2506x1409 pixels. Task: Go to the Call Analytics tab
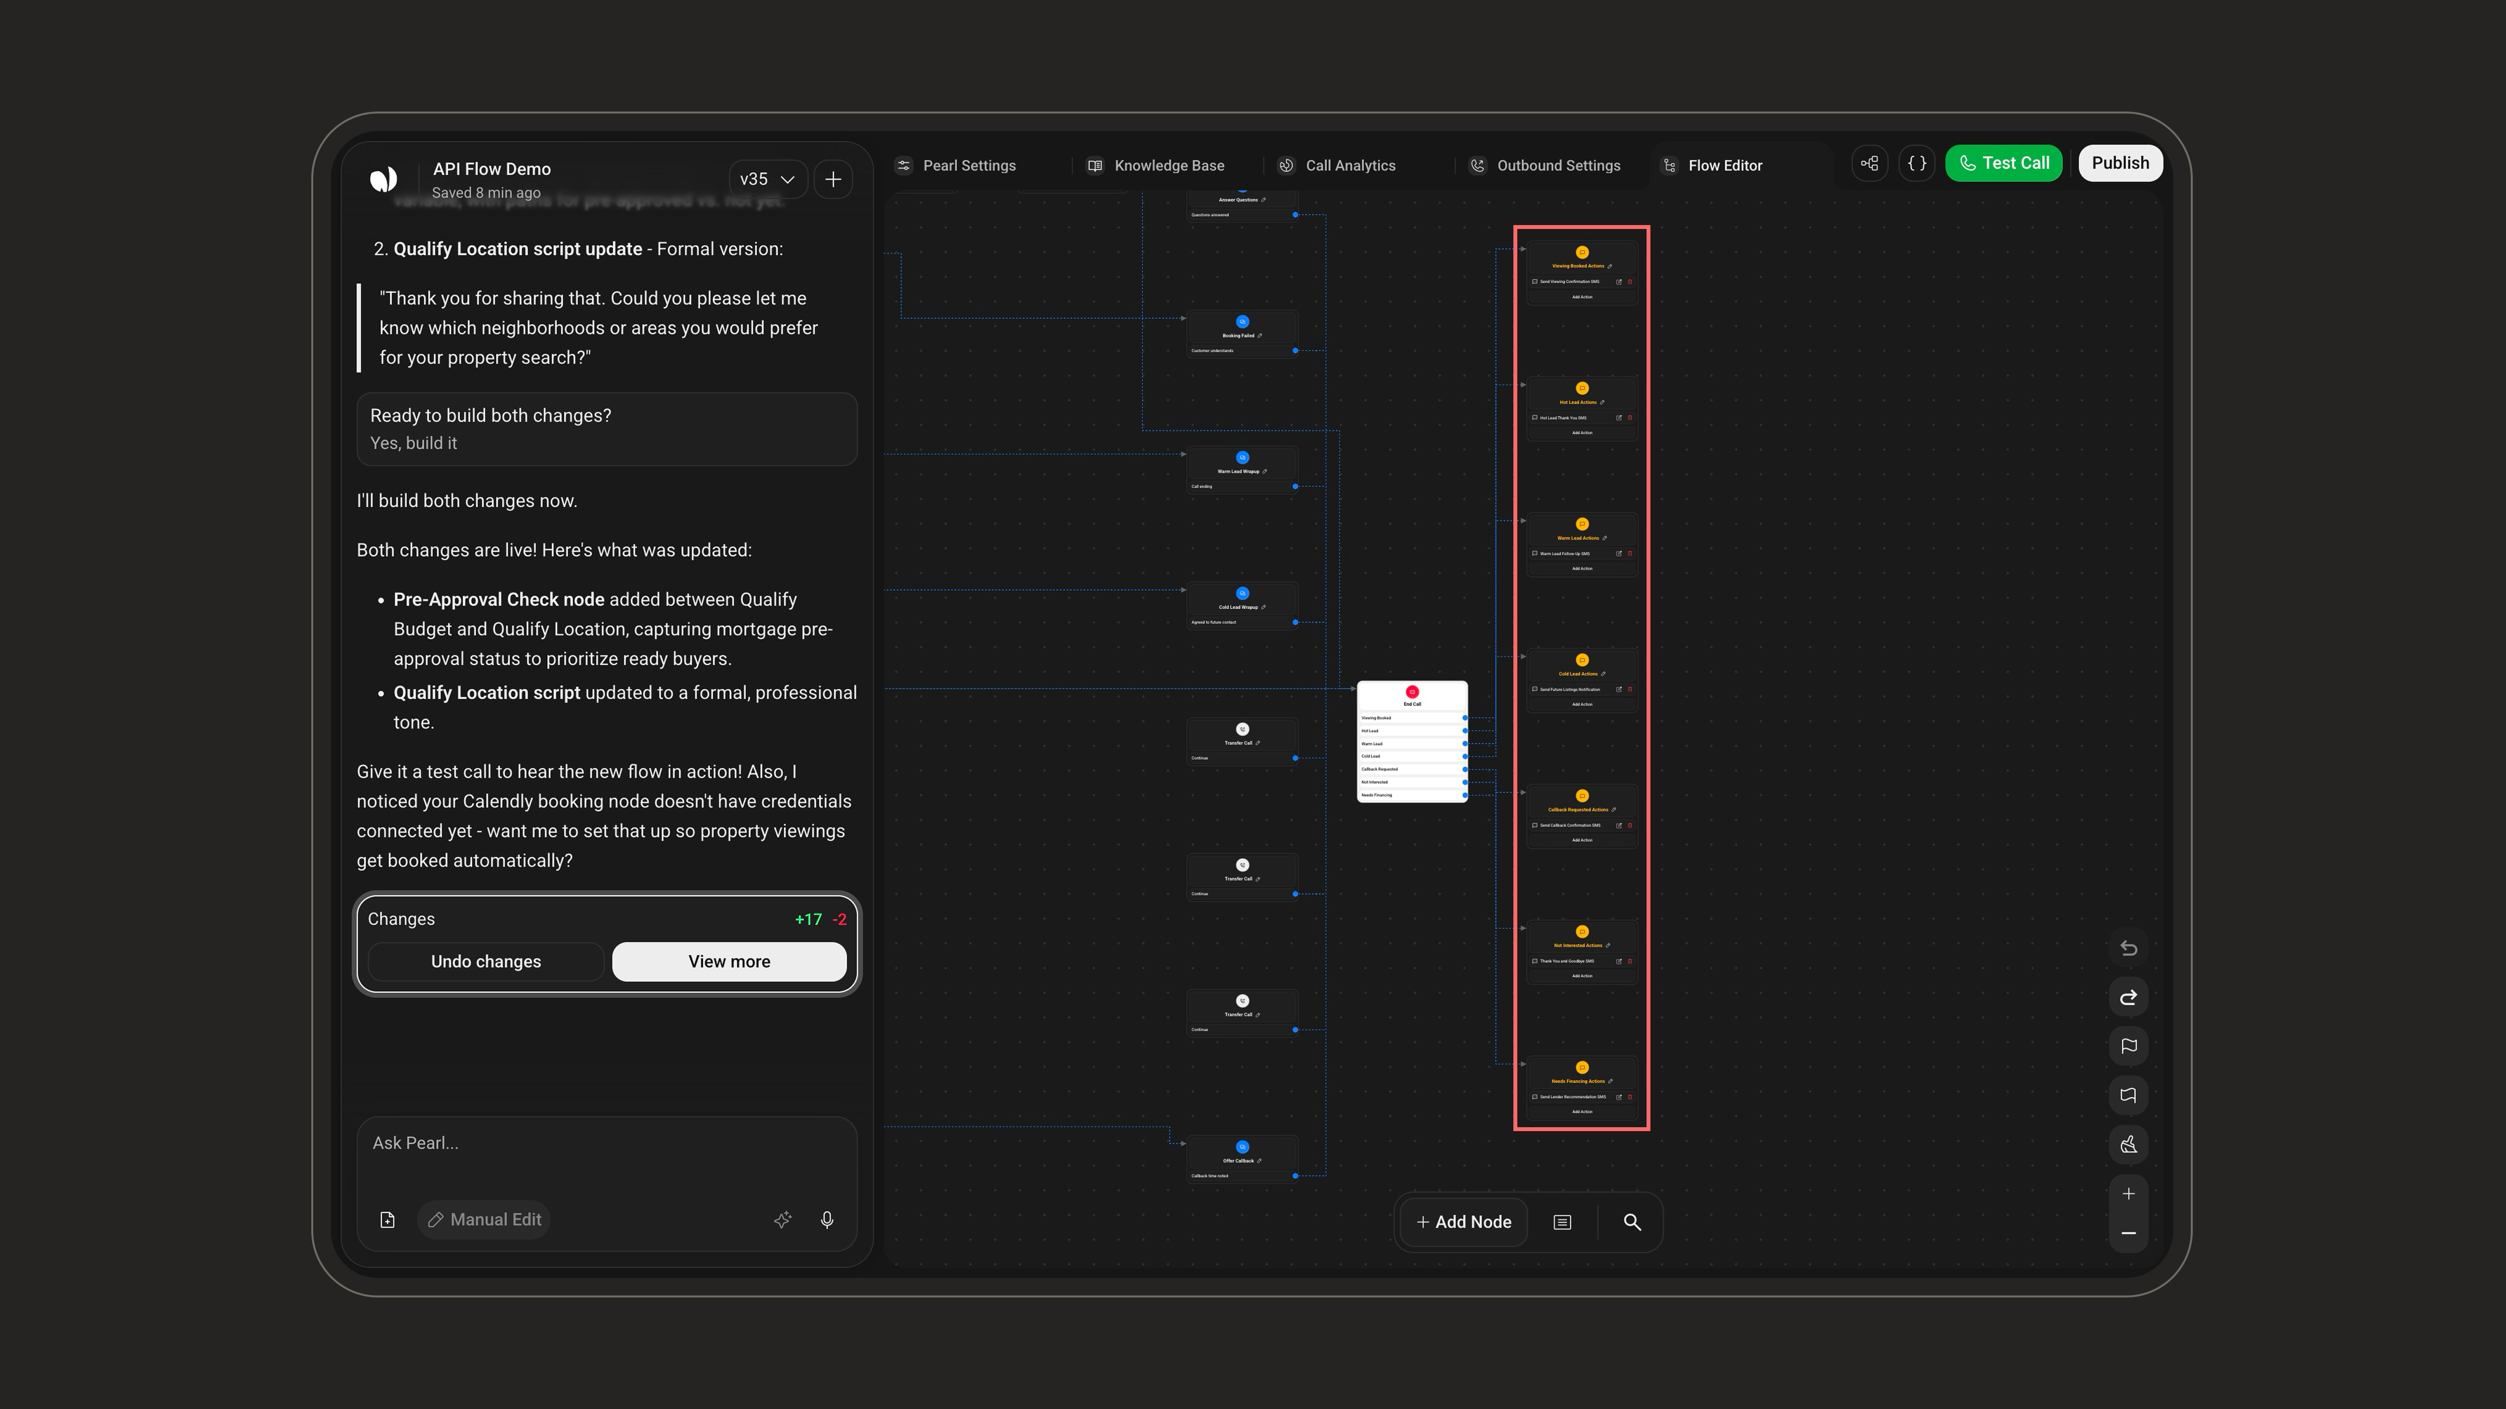[x=1337, y=165]
